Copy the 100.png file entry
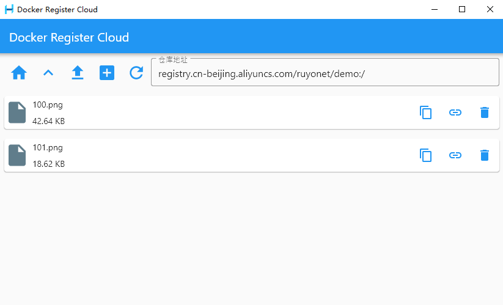Screen dimensions: 503x305 pyautogui.click(x=426, y=112)
